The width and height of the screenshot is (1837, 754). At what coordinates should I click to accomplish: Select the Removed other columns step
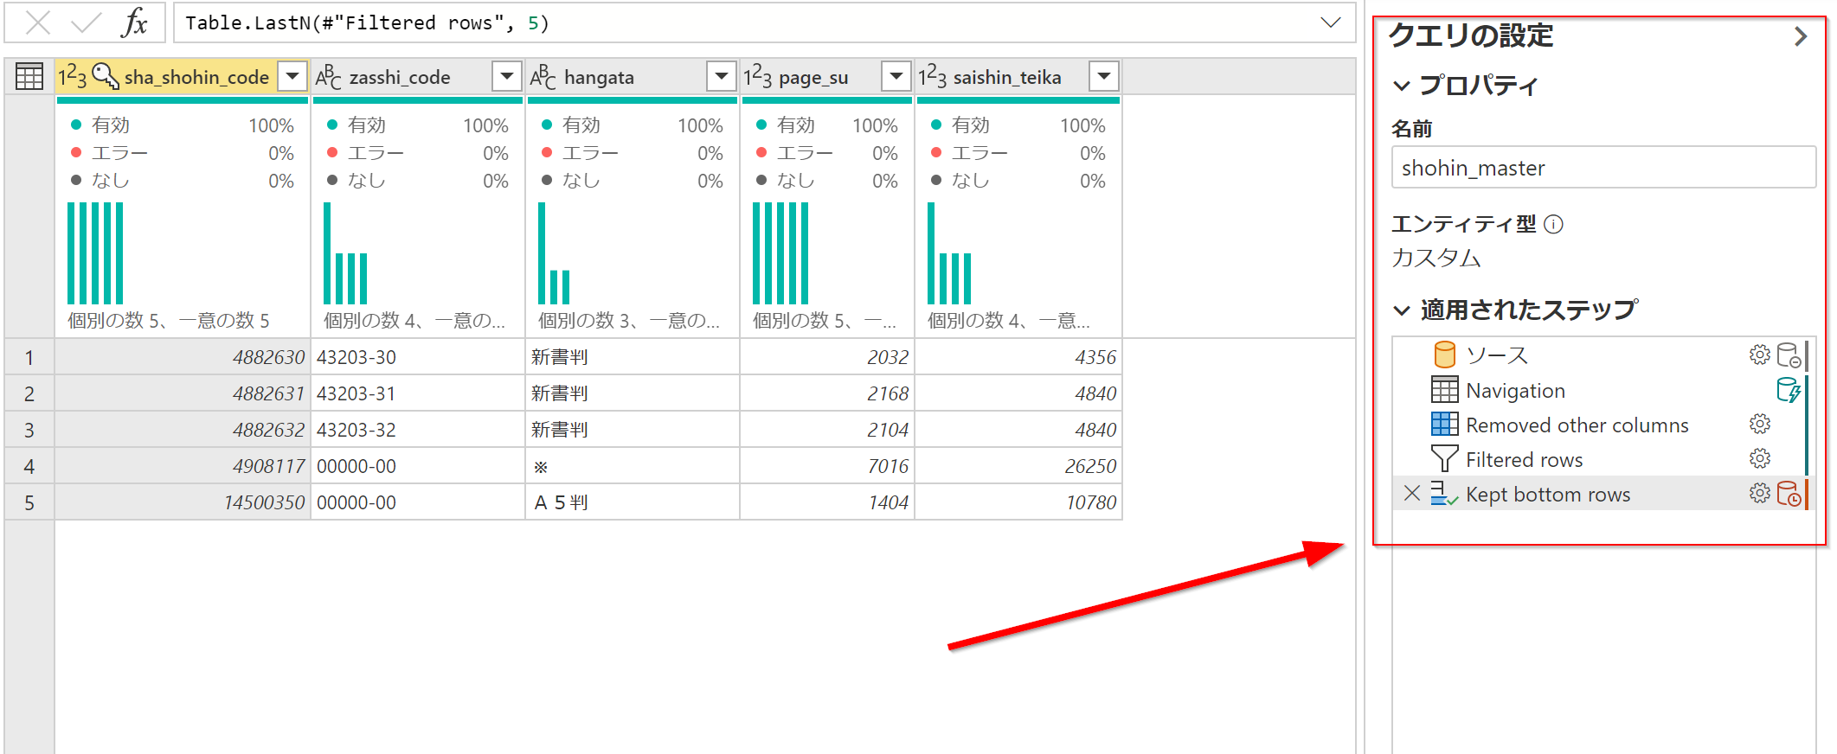tap(1577, 425)
